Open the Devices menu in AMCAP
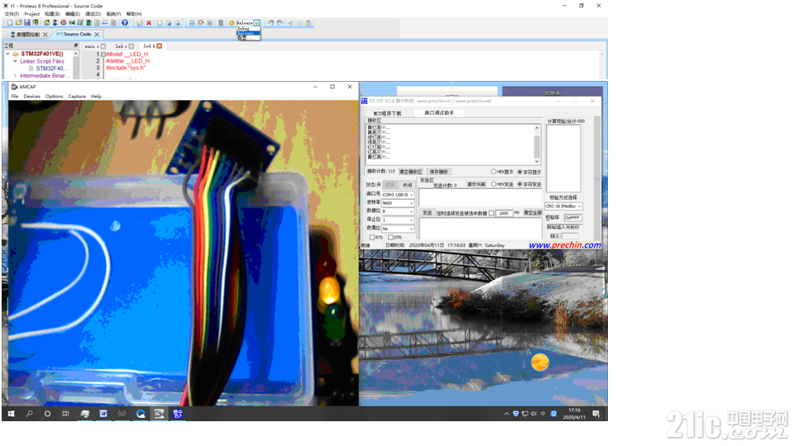 coord(31,96)
